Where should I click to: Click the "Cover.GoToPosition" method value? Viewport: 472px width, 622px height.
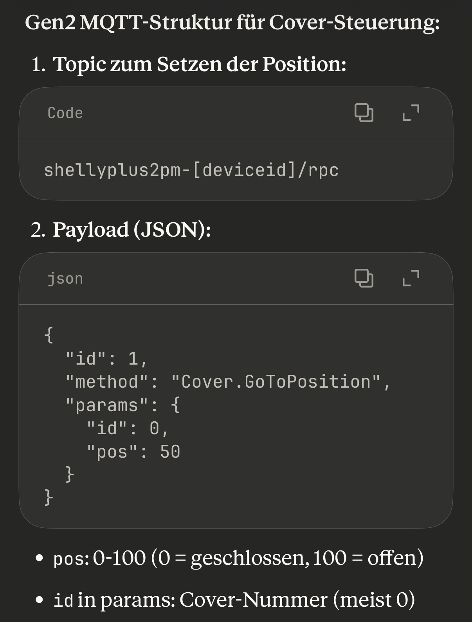coord(276,382)
